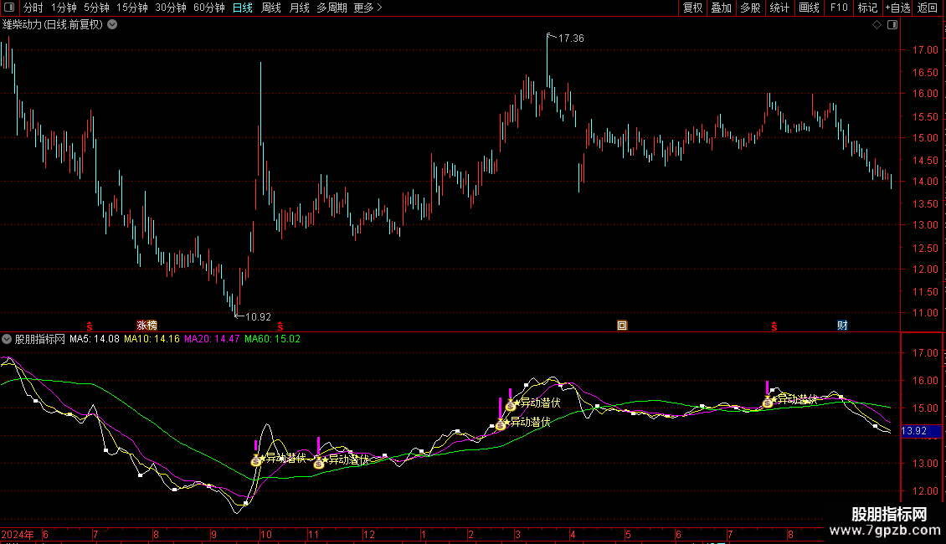Click the 涨榜 marker under the chart
Screen dimensions: 946x544
pos(147,325)
